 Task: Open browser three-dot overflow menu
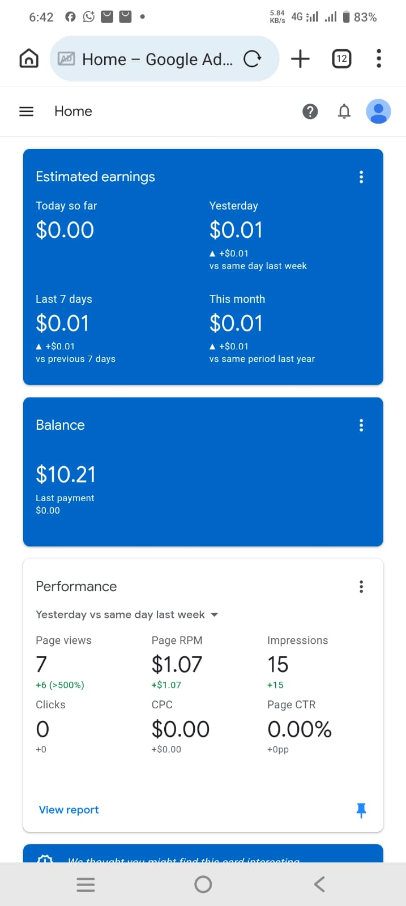pos(378,58)
